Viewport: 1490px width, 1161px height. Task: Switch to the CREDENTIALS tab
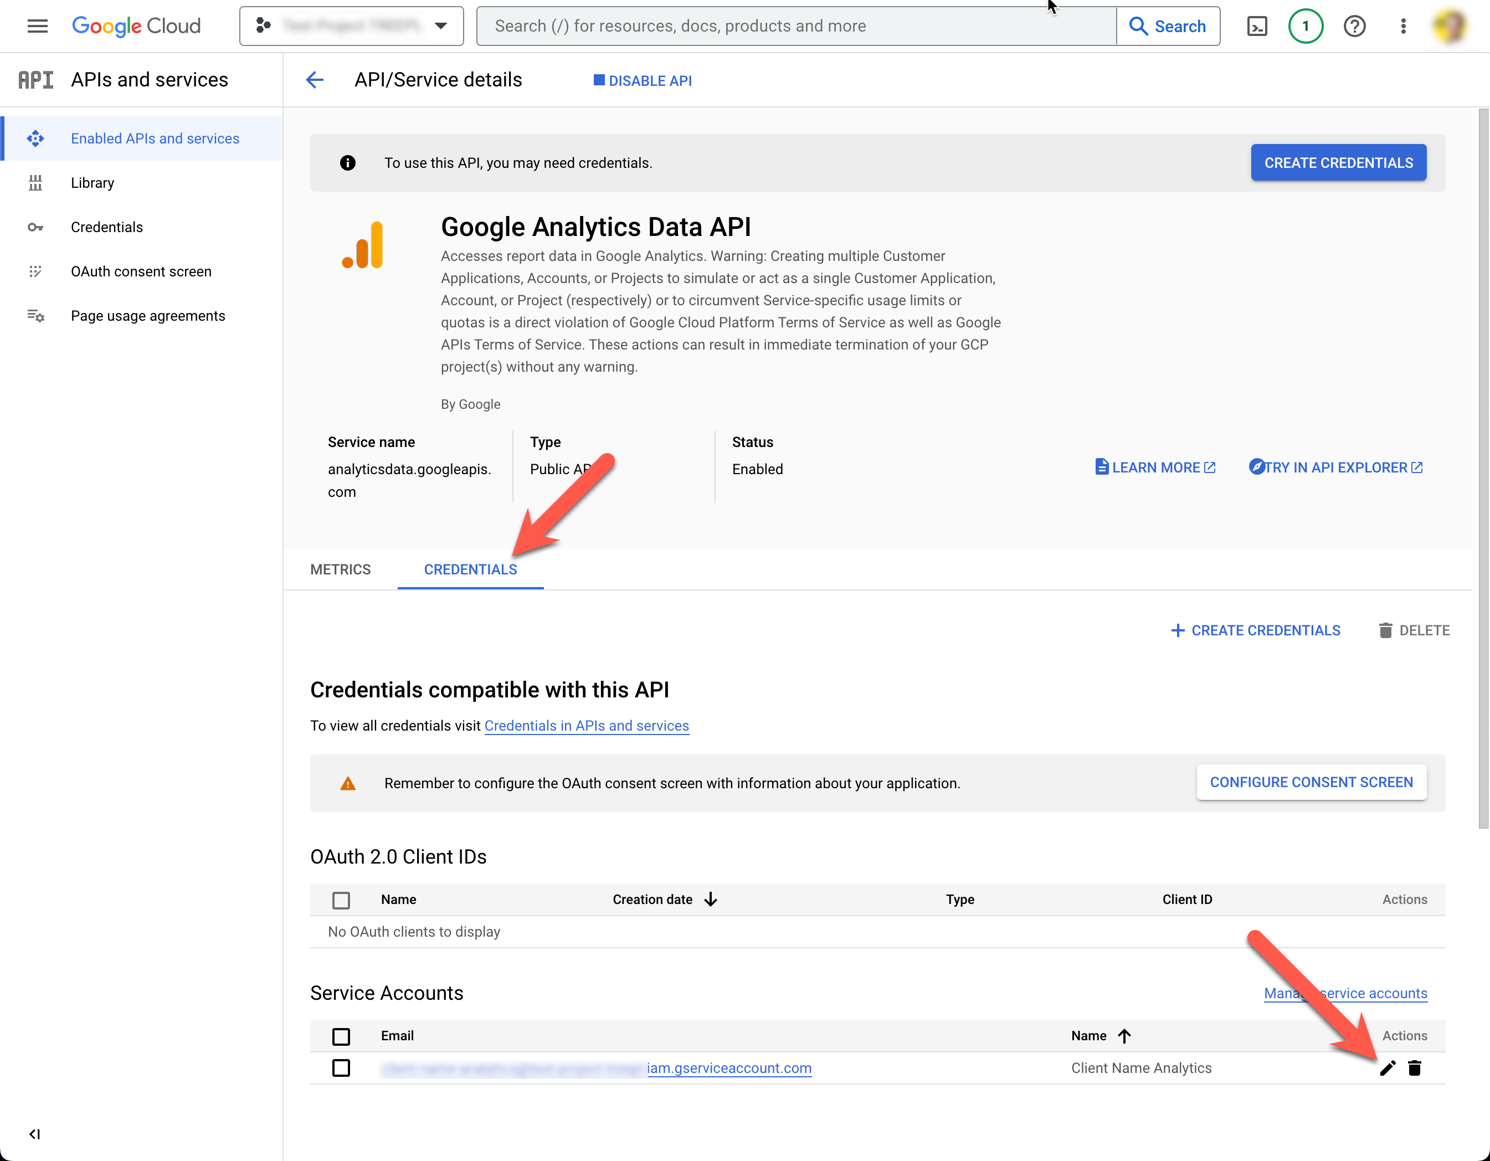tap(471, 569)
